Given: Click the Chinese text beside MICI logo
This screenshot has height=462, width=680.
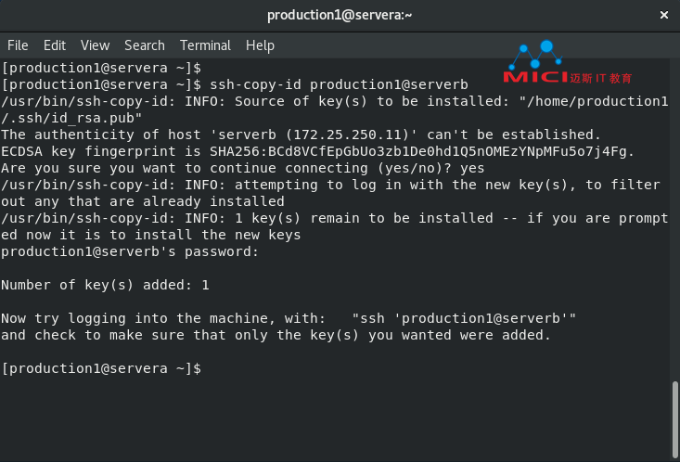Looking at the screenshot, I should 600,78.
